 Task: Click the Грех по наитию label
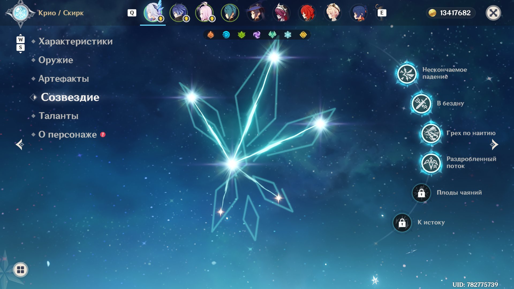(471, 133)
